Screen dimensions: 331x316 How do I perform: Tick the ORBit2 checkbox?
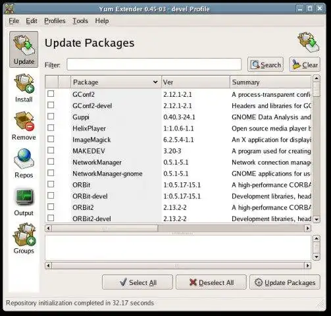click(51, 207)
